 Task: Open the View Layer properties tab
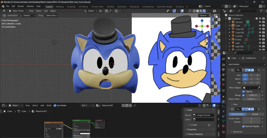pyautogui.click(x=223, y=75)
